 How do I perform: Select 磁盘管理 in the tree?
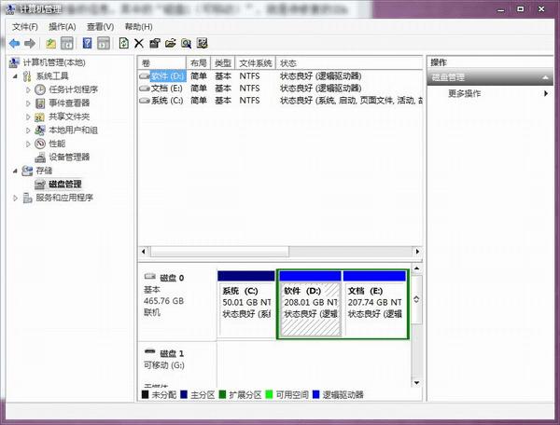click(65, 185)
